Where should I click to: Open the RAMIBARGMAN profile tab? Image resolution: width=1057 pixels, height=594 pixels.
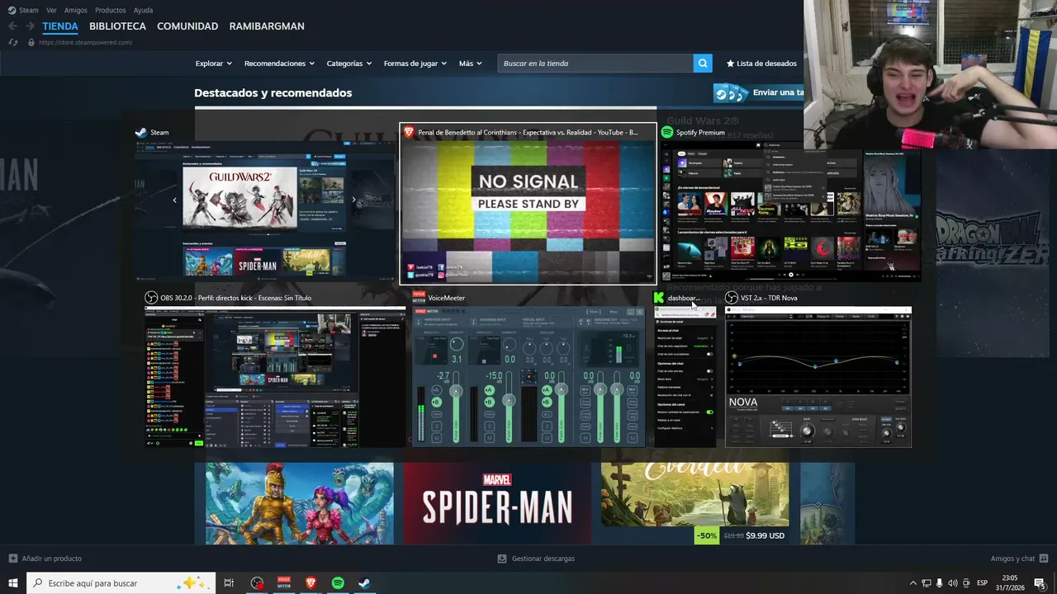click(x=267, y=26)
